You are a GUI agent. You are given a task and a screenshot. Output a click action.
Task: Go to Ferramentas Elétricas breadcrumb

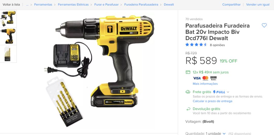(x=73, y=5)
